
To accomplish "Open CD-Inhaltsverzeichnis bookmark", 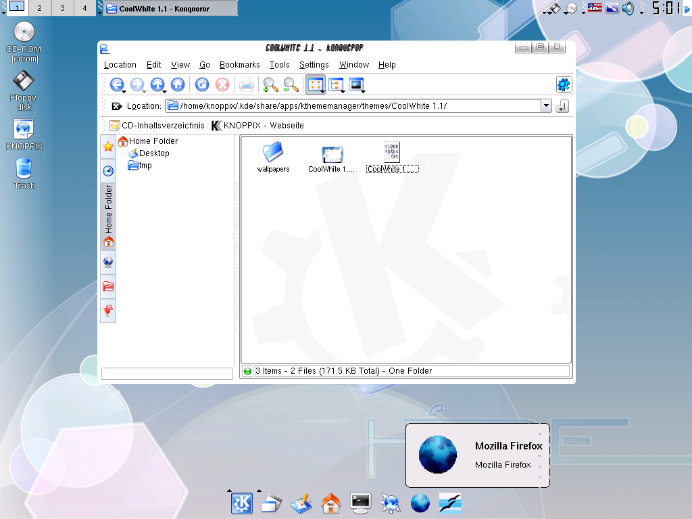I will click(x=157, y=125).
